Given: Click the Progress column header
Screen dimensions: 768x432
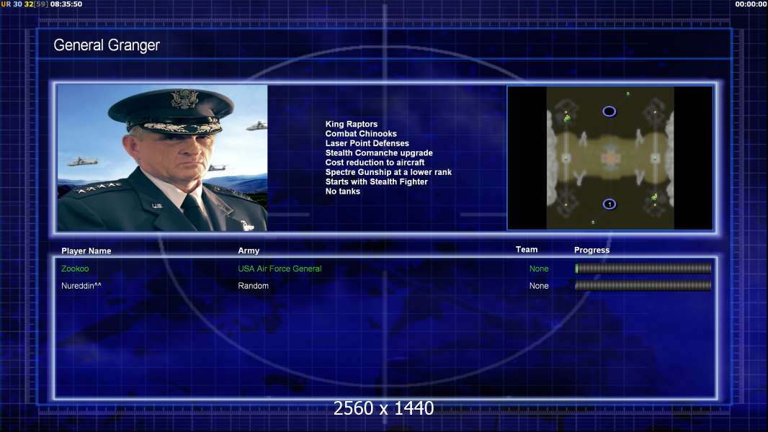Looking at the screenshot, I should [x=591, y=250].
